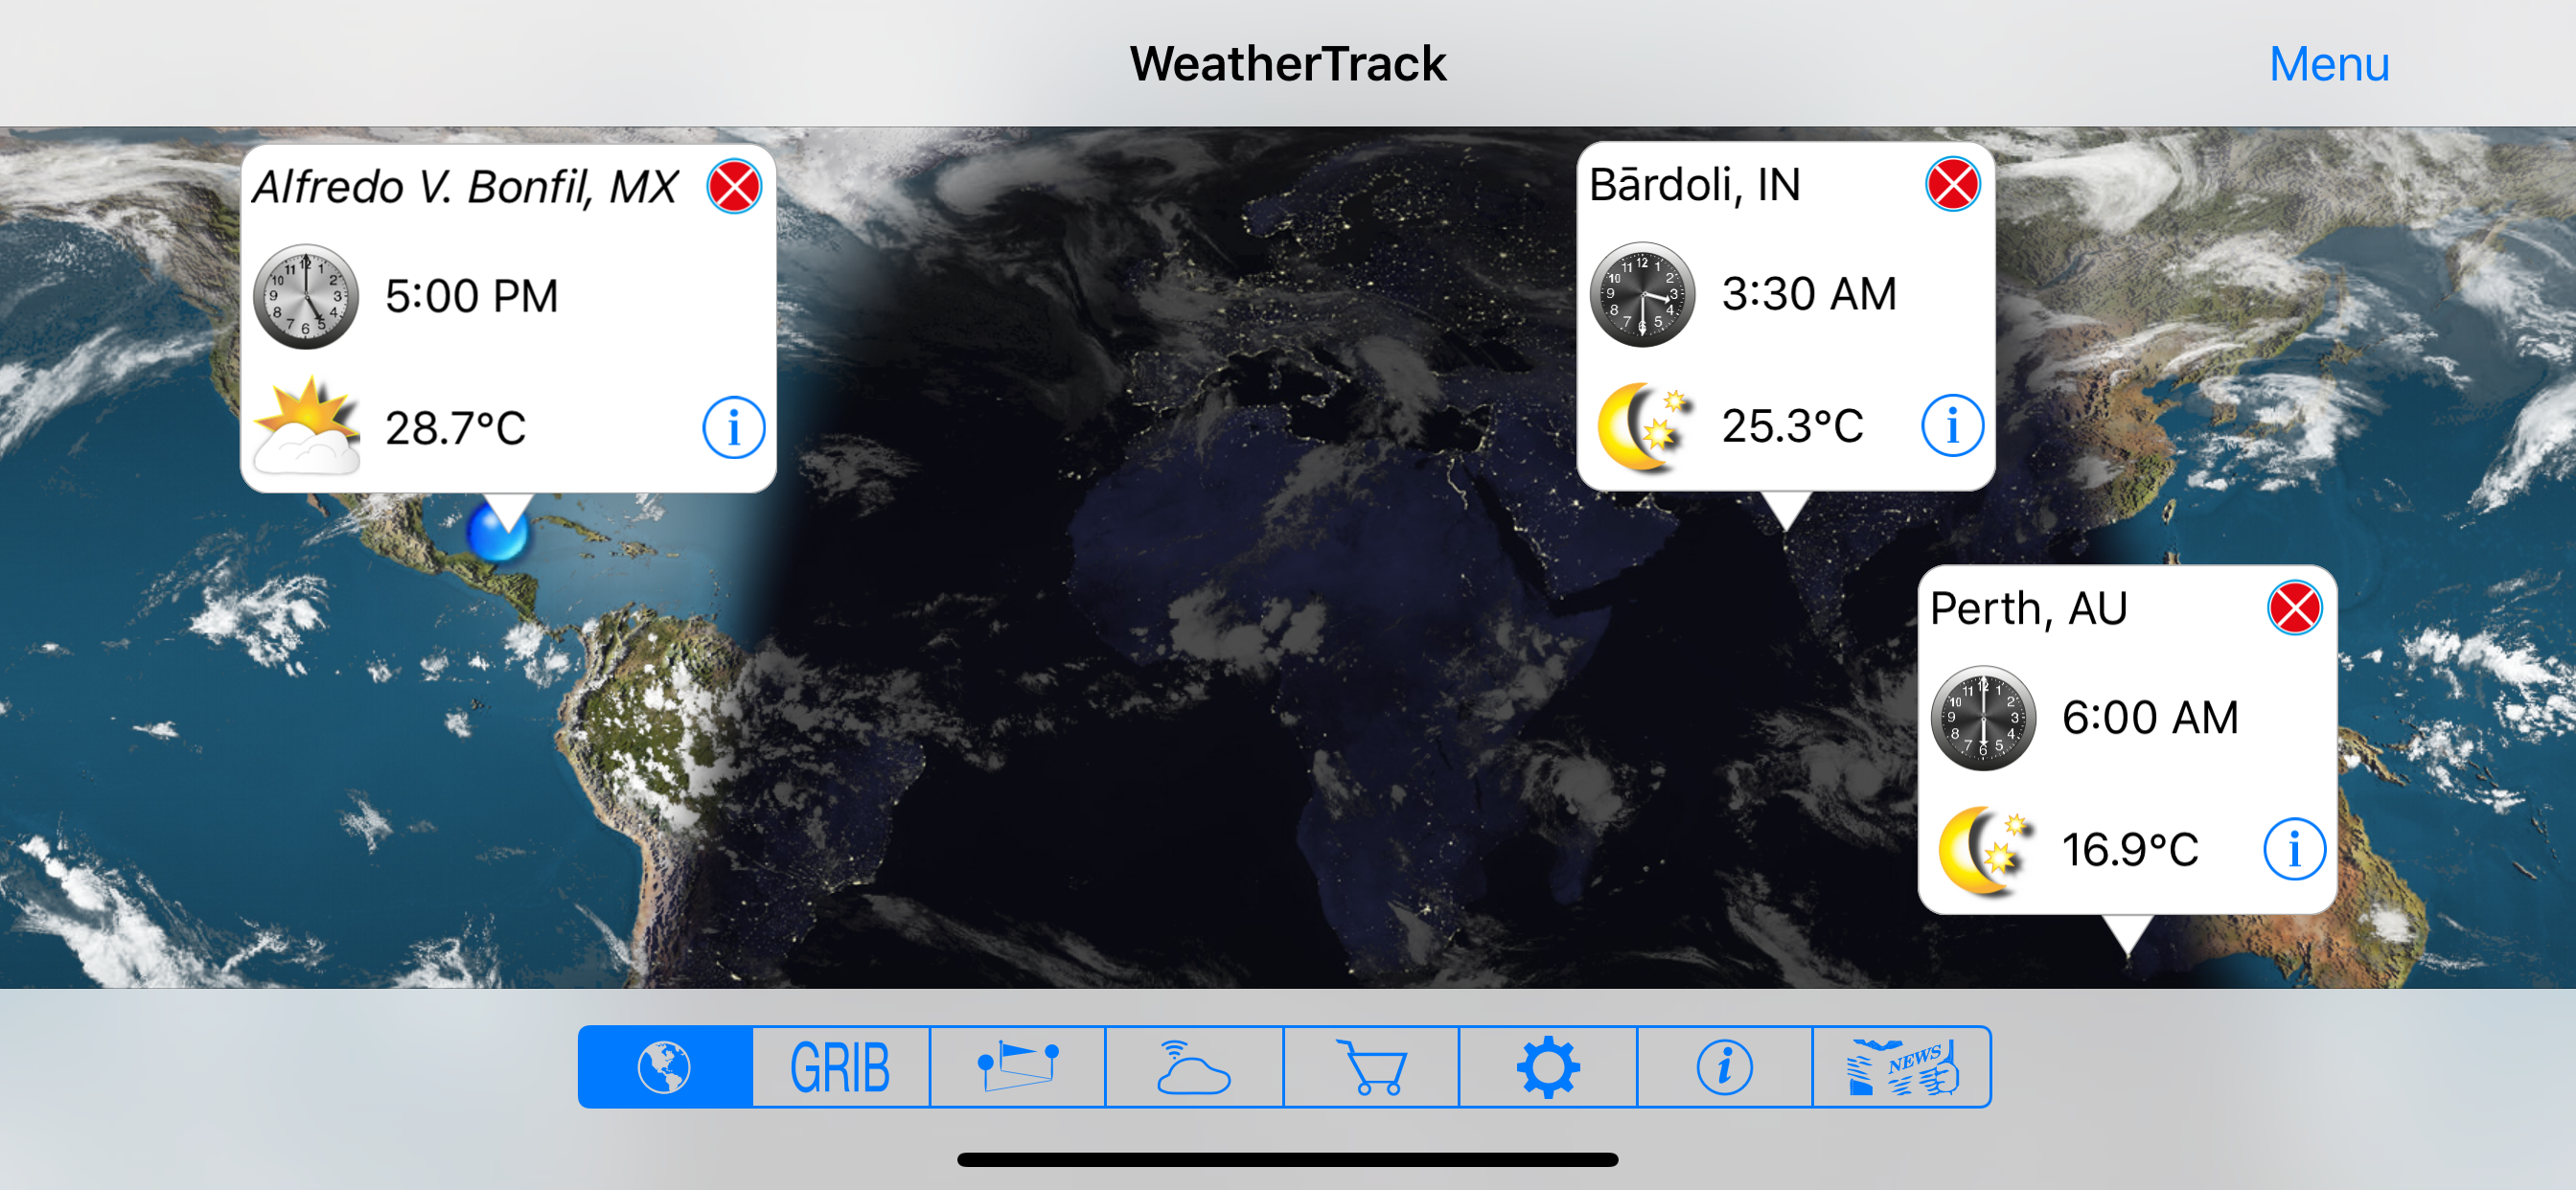Tap the 25.3°C temperature reading
The width and height of the screenshot is (2576, 1190).
1792,426
